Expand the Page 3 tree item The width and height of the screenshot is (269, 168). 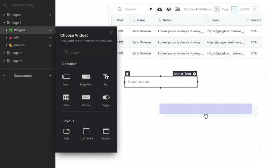(4, 61)
